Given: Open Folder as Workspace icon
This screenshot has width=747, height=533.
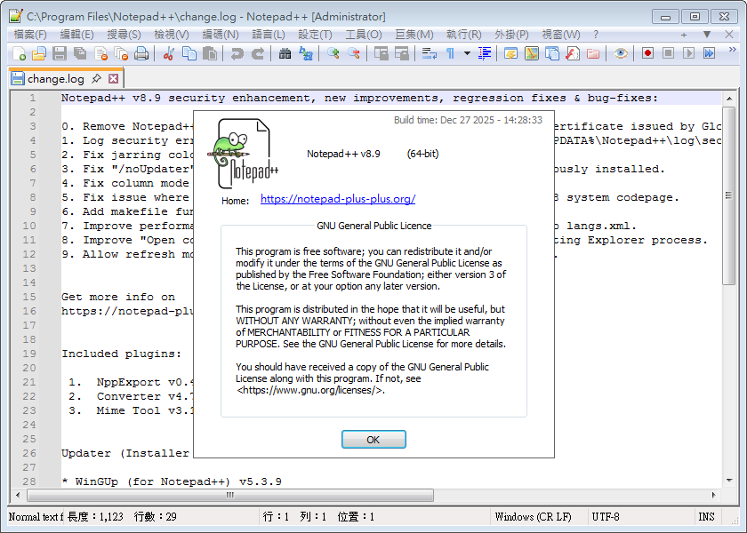Looking at the screenshot, I should click(x=593, y=53).
